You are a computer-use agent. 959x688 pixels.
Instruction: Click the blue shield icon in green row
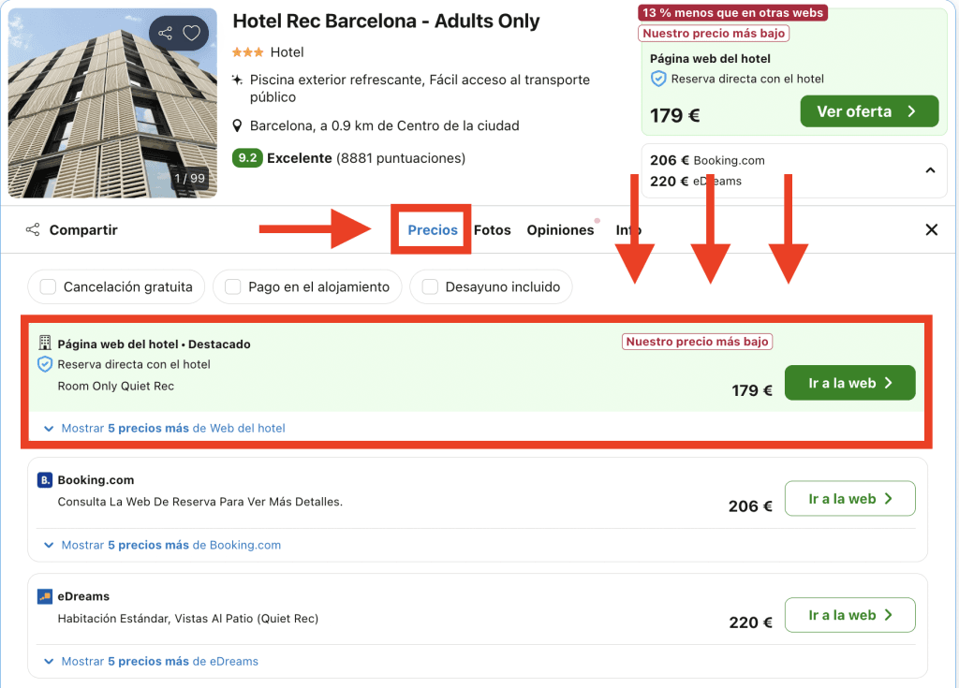tap(45, 364)
